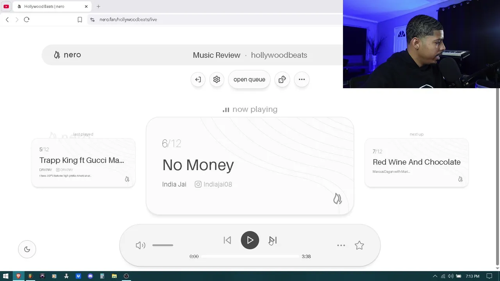Open the three-dots menu below header
The height and width of the screenshot is (281, 500).
(302, 80)
